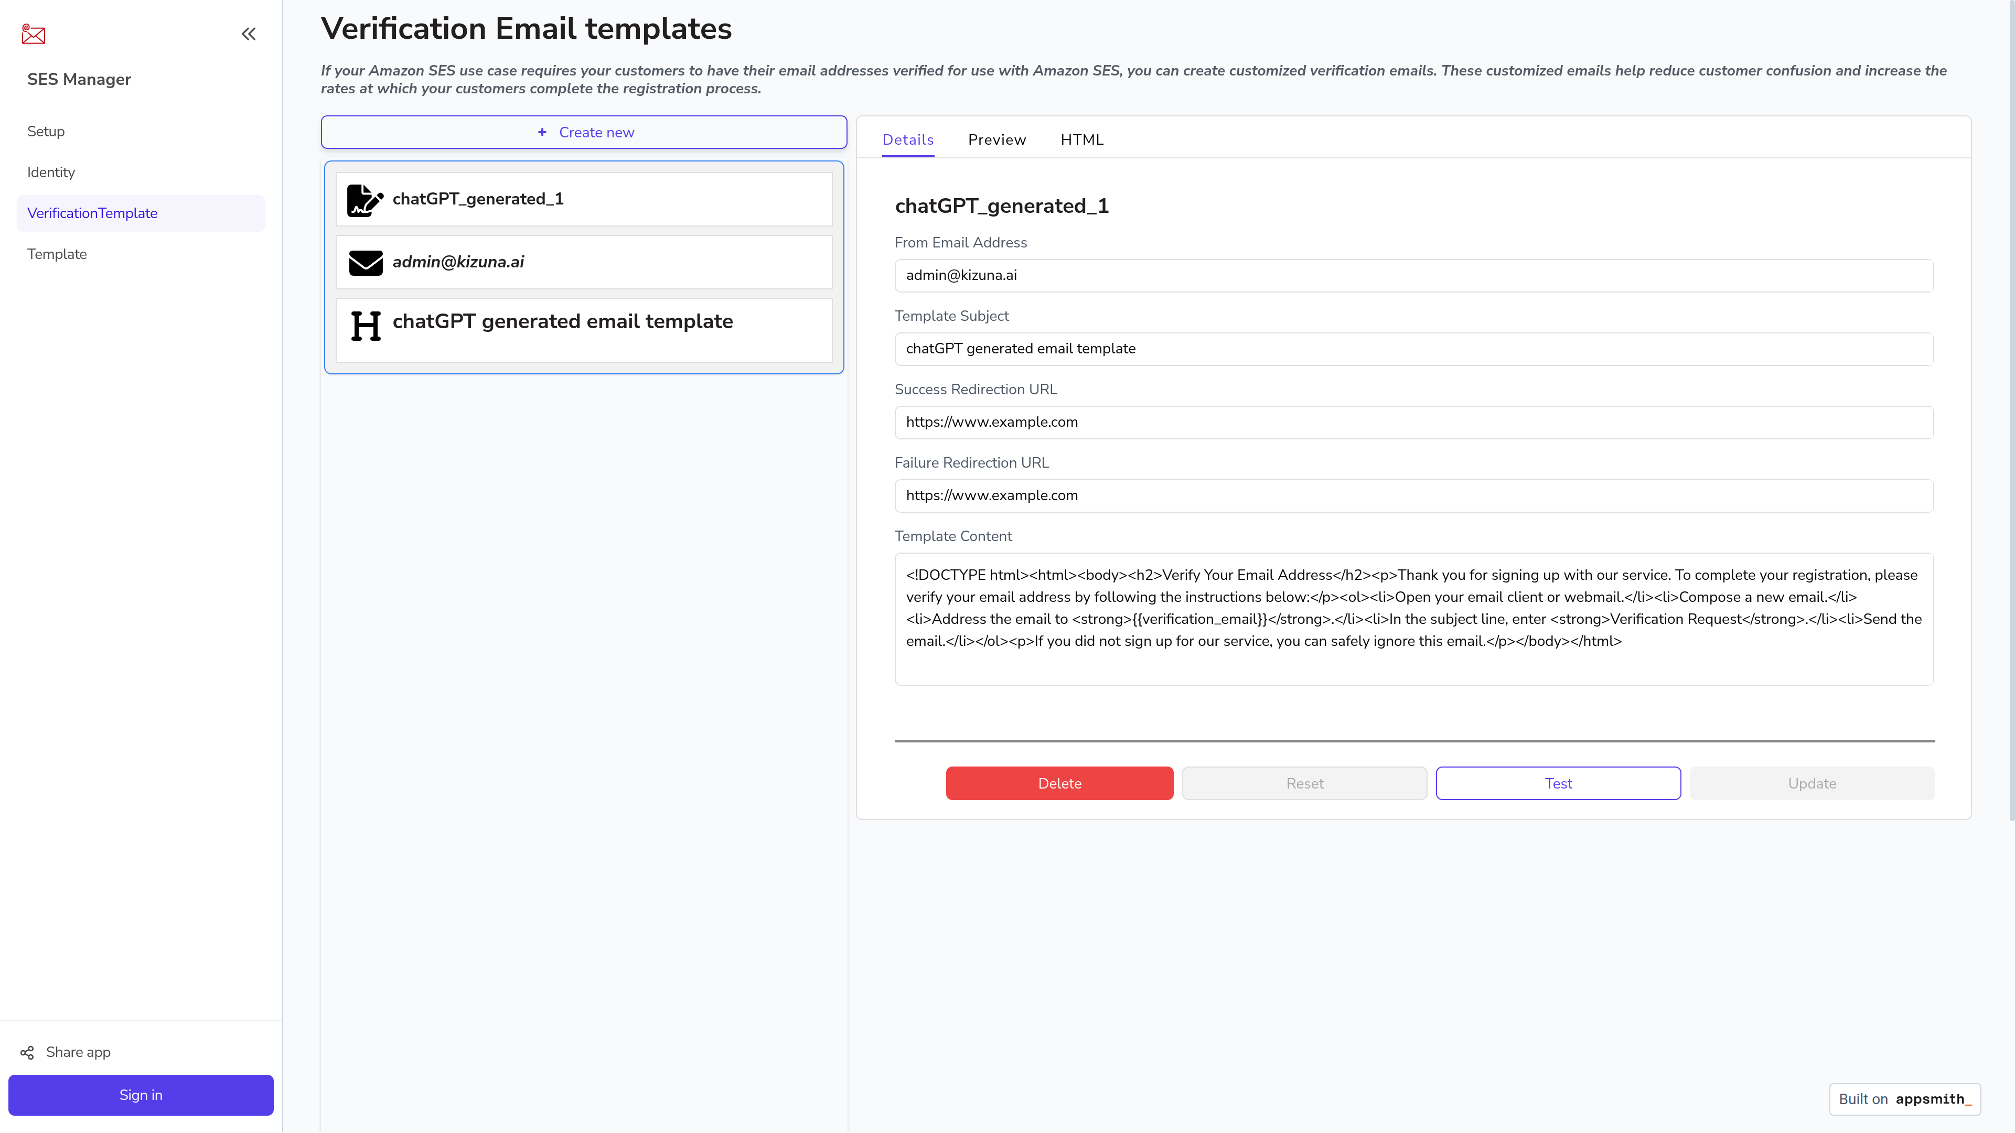This screenshot has width=2015, height=1133.
Task: Click the H heading icon in template list
Action: point(366,326)
